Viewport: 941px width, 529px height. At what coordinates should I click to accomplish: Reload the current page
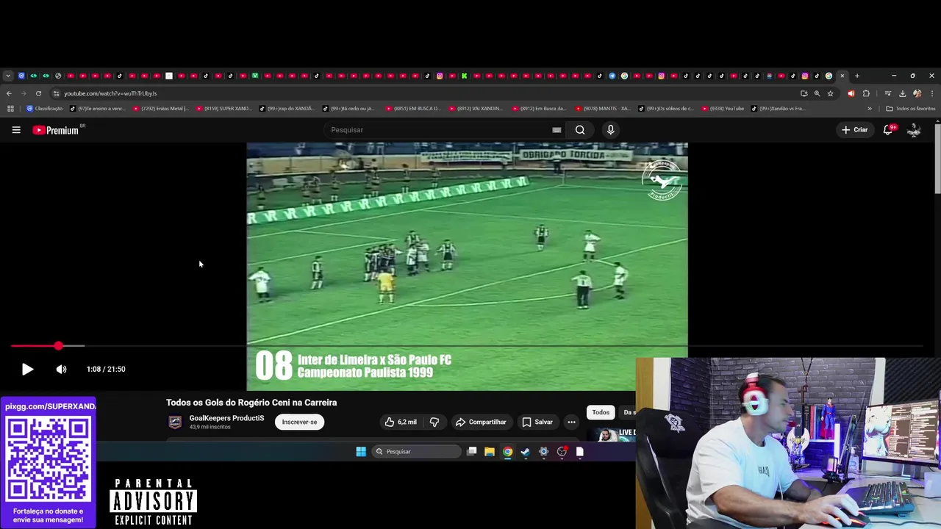(38, 93)
